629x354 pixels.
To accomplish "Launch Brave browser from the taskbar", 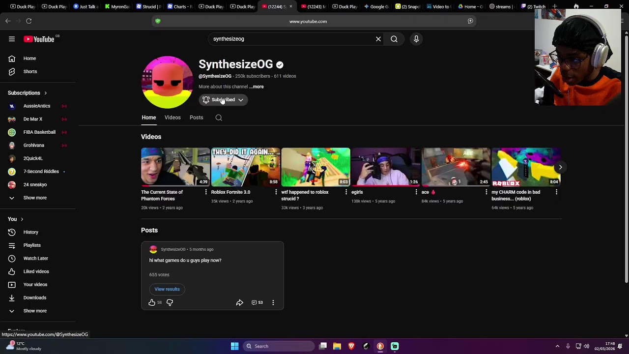I will [351, 346].
